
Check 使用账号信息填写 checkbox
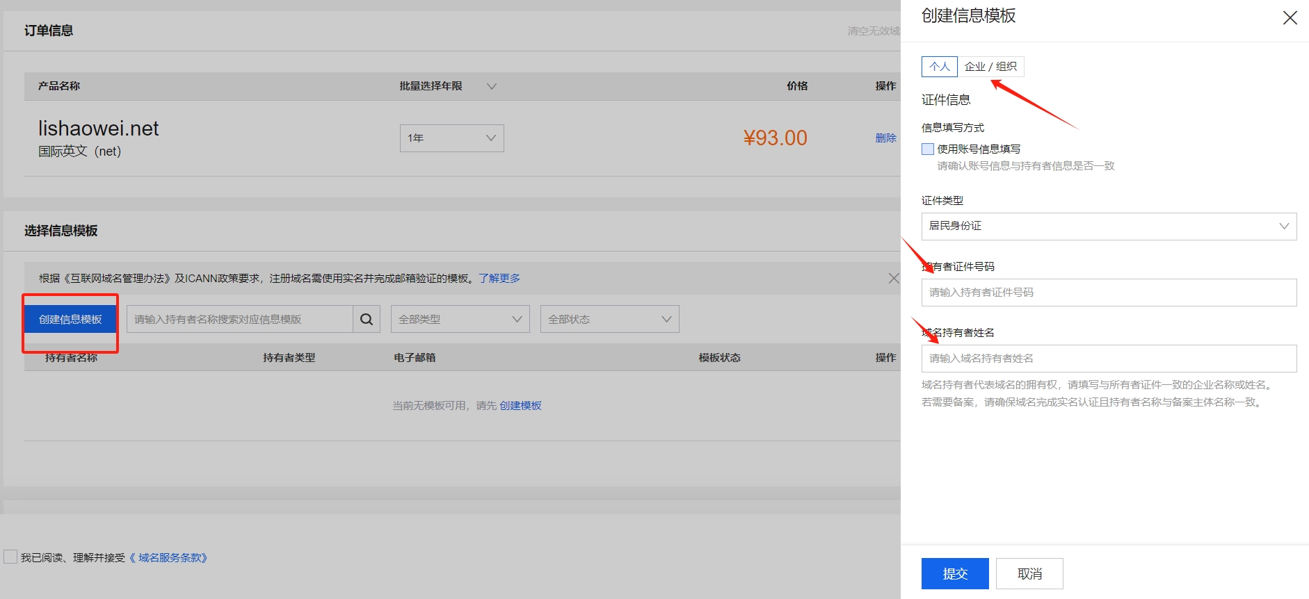click(x=928, y=149)
